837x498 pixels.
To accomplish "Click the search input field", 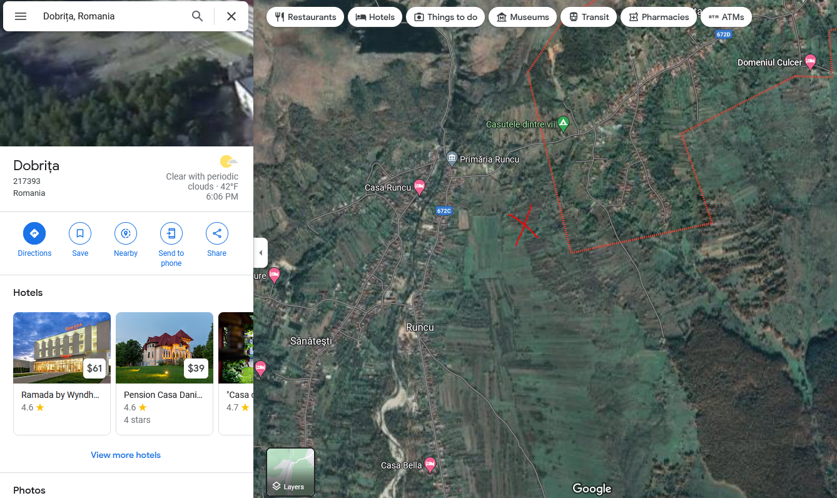I will [x=113, y=16].
